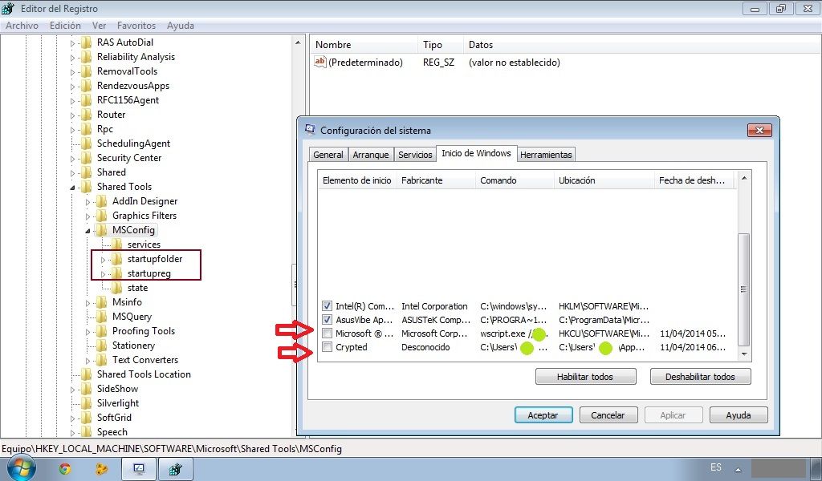Click the Silverlight folder icon
The image size is (822, 481).
87,403
